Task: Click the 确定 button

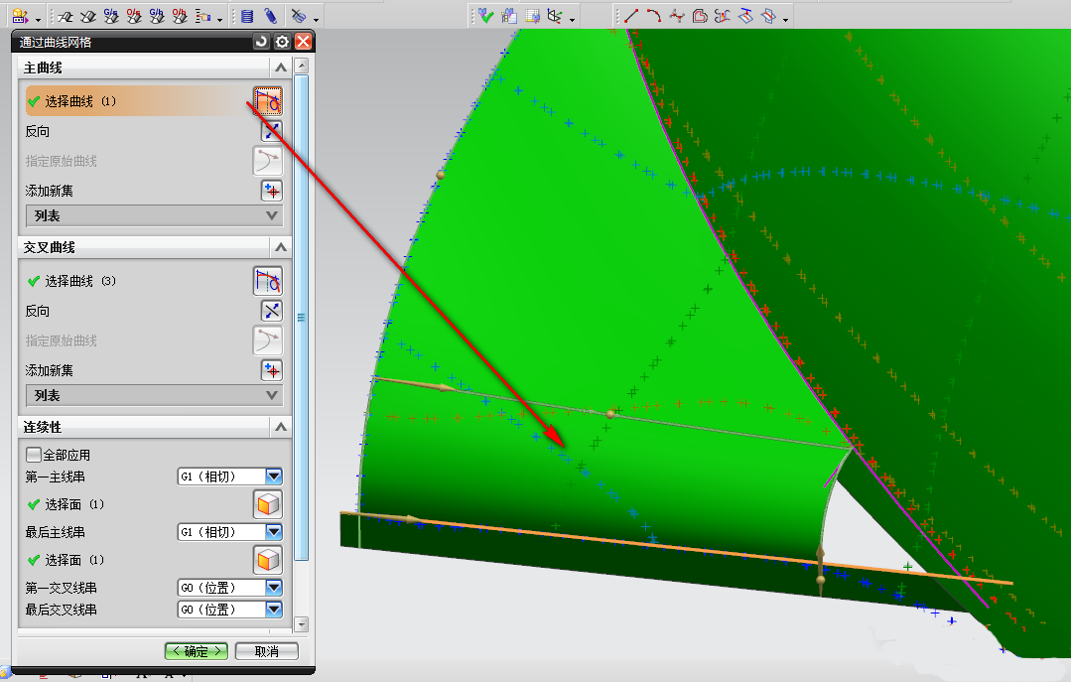Action: 197,651
